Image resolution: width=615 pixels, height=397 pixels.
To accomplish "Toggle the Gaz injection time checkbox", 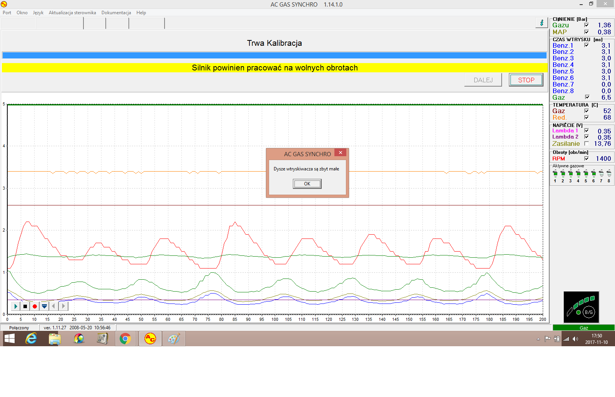I will coord(587,97).
